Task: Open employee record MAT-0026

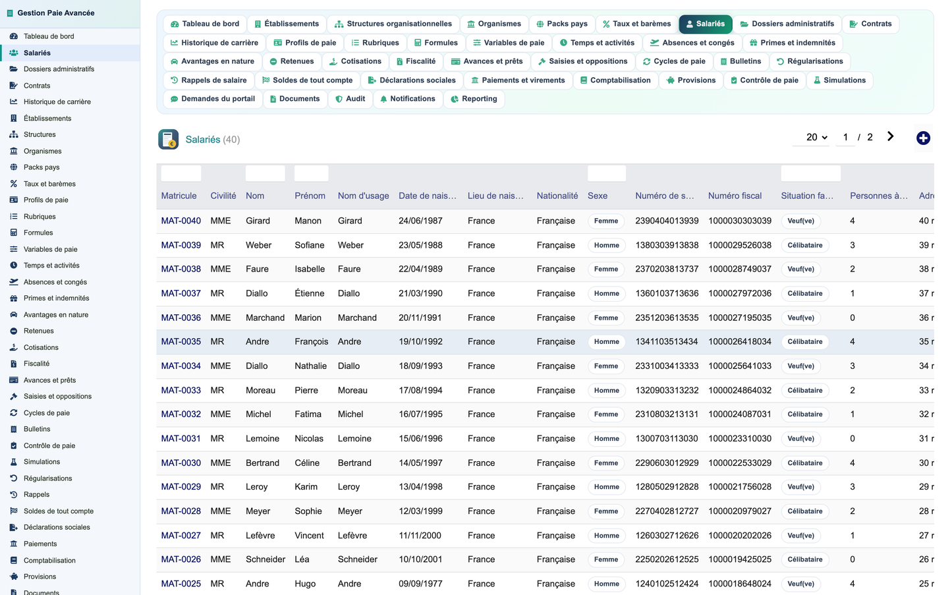Action: click(181, 559)
